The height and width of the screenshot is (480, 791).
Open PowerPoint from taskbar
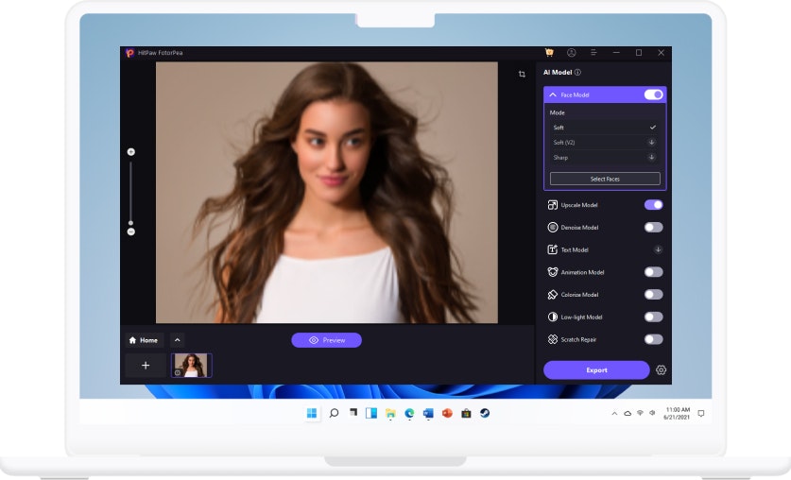[x=447, y=414]
